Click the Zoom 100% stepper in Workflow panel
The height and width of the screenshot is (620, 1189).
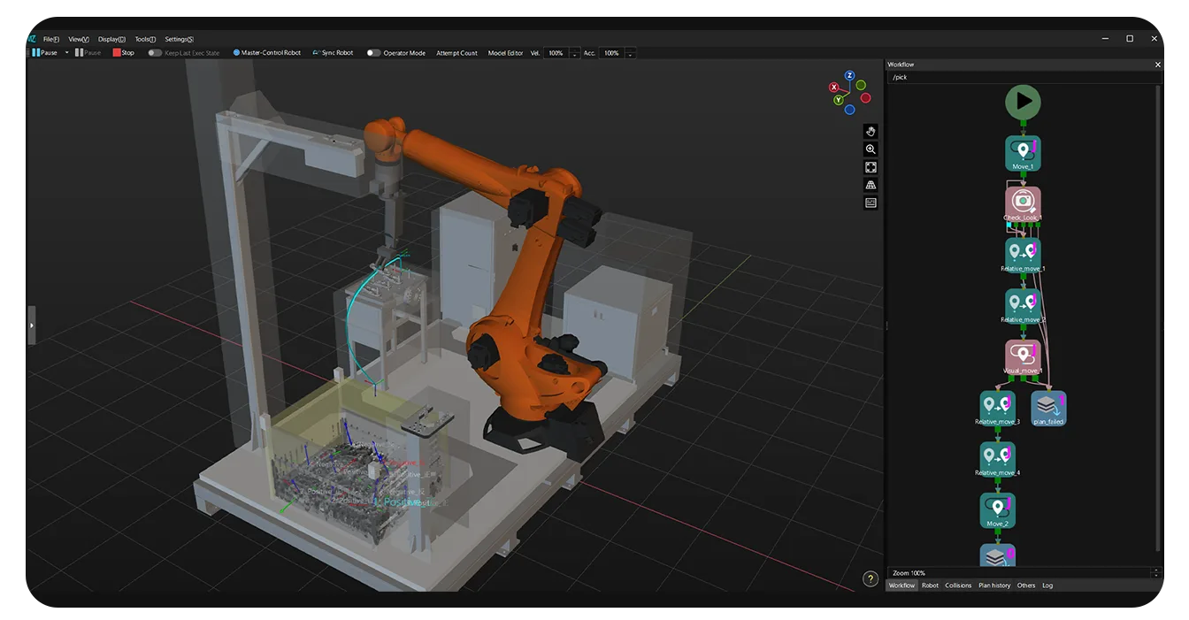click(1155, 573)
